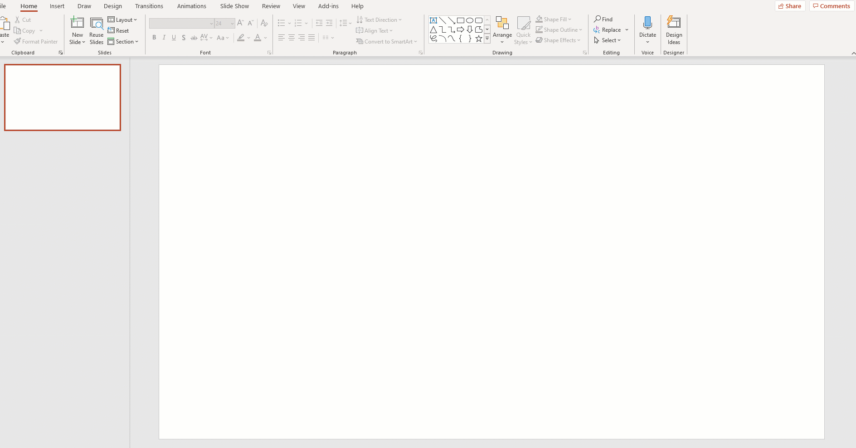Click the Clear All Formatting icon

tap(264, 23)
